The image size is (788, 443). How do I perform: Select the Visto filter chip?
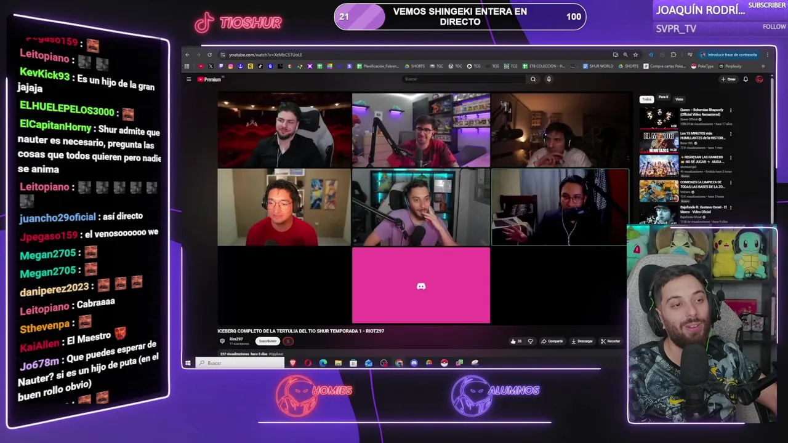(x=679, y=99)
